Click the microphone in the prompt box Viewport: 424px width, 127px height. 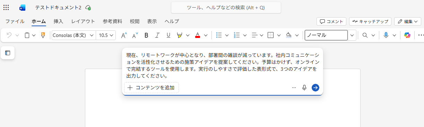(304, 88)
